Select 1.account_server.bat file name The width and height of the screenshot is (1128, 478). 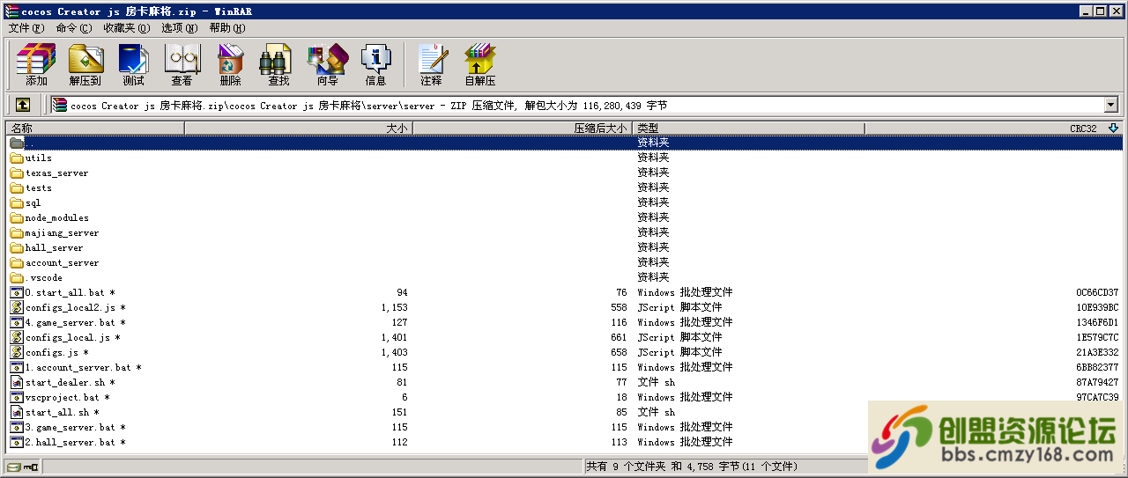[x=84, y=367]
